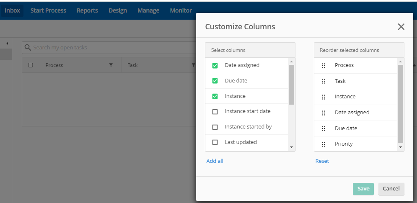Grab the drag handle beside Process
This screenshot has height=203, width=417.
click(324, 66)
